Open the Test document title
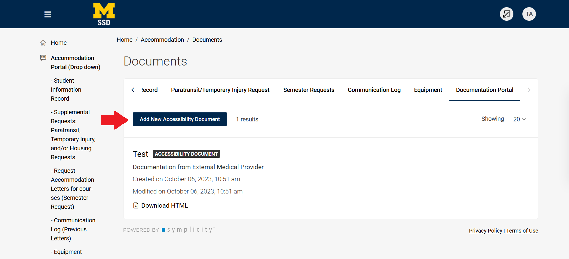Image resolution: width=569 pixels, height=259 pixels. [x=140, y=154]
